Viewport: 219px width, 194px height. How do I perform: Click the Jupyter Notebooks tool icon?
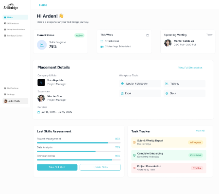(122, 84)
